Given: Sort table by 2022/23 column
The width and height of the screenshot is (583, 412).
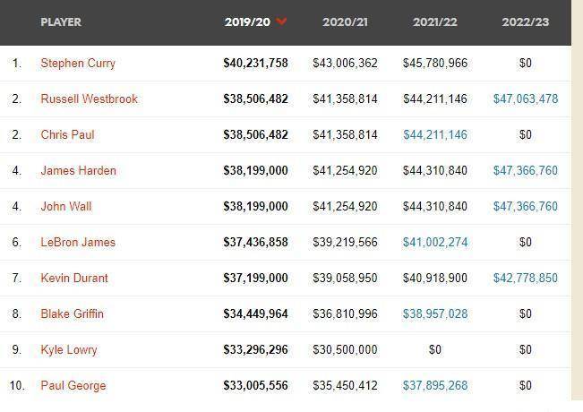Looking at the screenshot, I should (526, 21).
